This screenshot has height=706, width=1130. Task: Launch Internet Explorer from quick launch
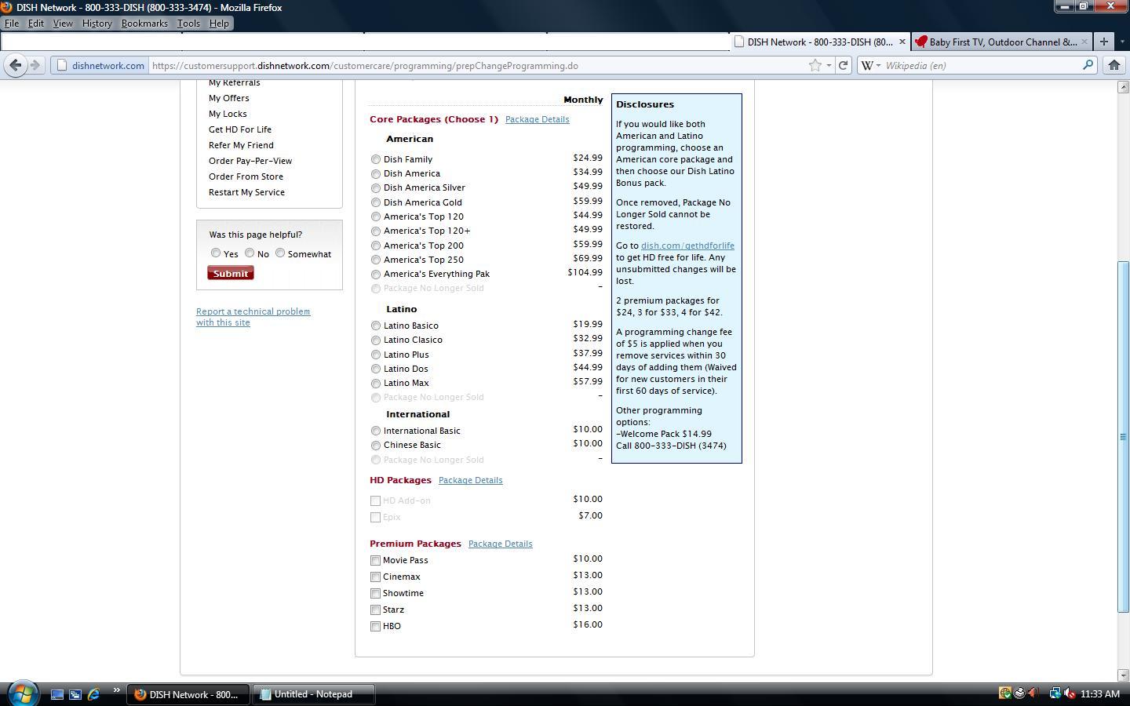point(93,694)
